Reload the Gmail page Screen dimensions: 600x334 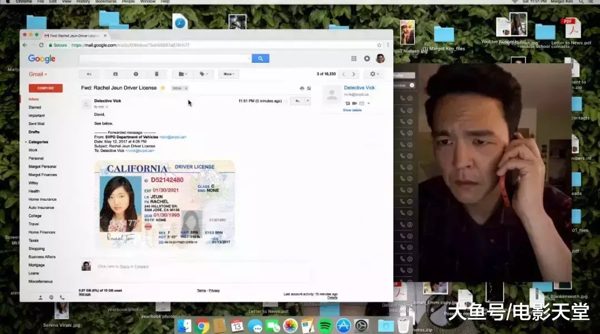(41, 45)
